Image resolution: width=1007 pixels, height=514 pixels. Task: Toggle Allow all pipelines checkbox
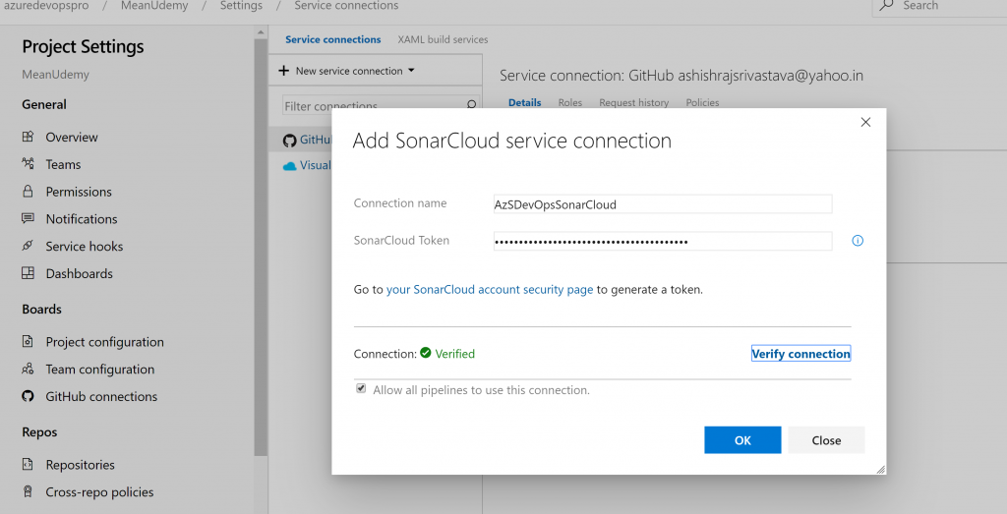tap(361, 389)
